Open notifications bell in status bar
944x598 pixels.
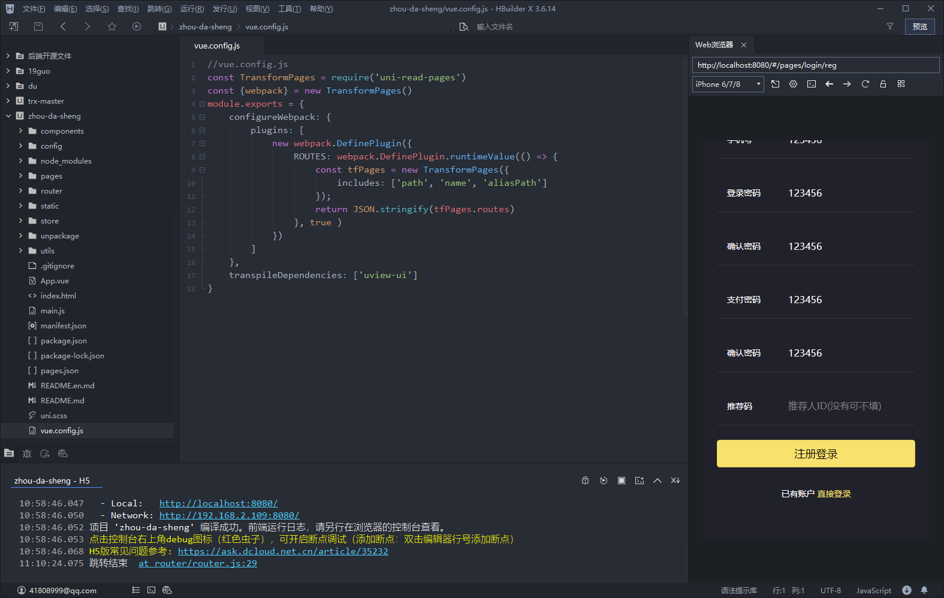pos(924,590)
